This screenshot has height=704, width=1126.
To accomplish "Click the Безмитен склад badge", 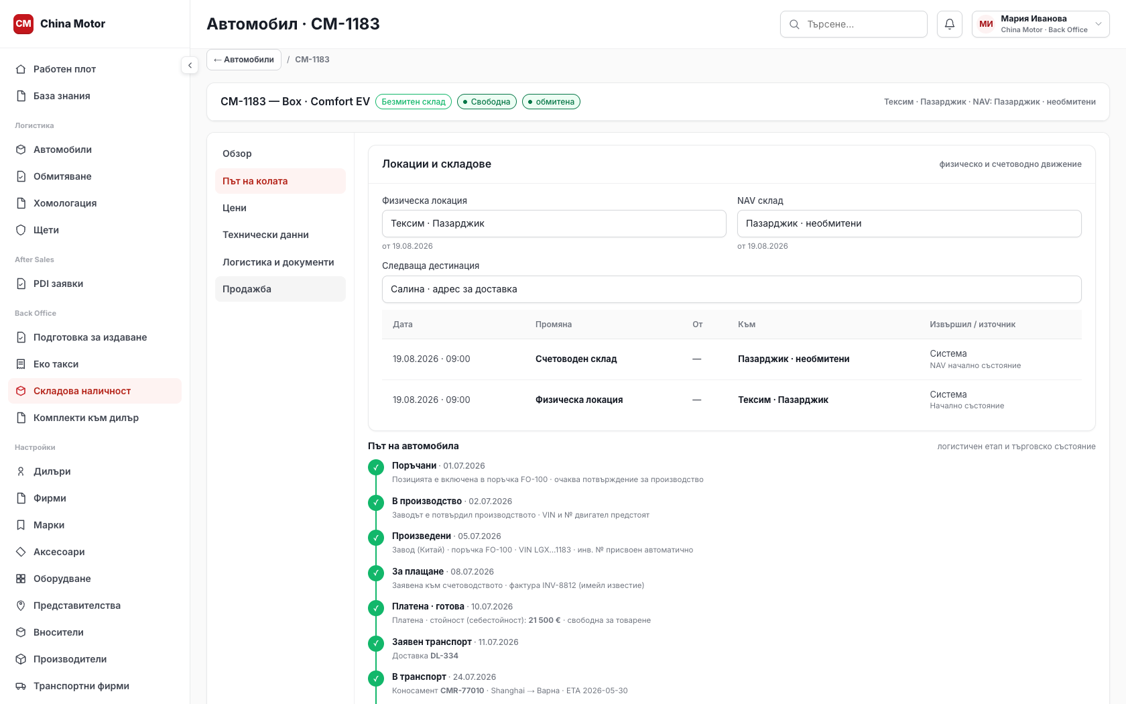I will tap(414, 102).
